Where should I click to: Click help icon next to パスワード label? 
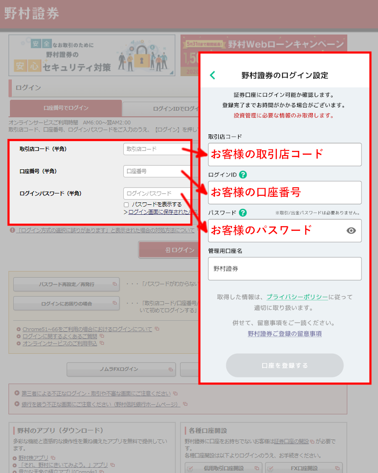pos(243,213)
